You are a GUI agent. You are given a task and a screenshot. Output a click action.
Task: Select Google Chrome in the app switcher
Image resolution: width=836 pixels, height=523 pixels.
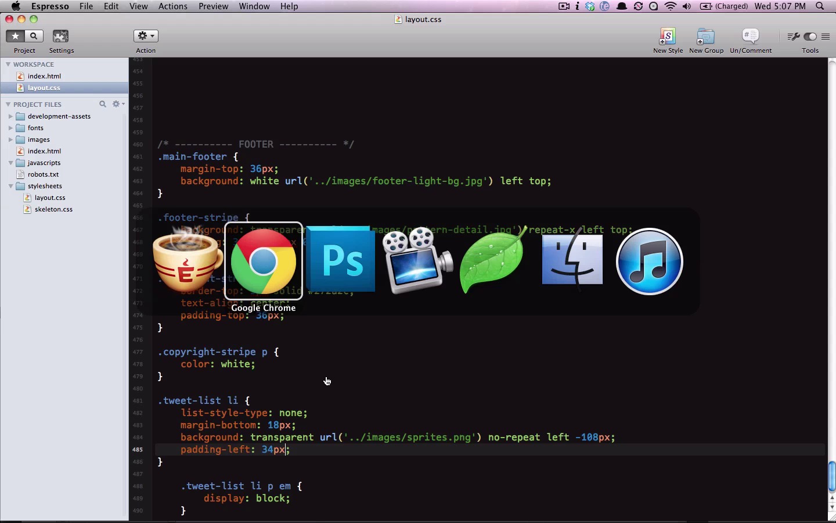click(x=264, y=261)
